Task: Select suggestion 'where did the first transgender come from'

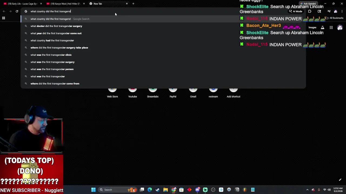Action: coord(163,84)
